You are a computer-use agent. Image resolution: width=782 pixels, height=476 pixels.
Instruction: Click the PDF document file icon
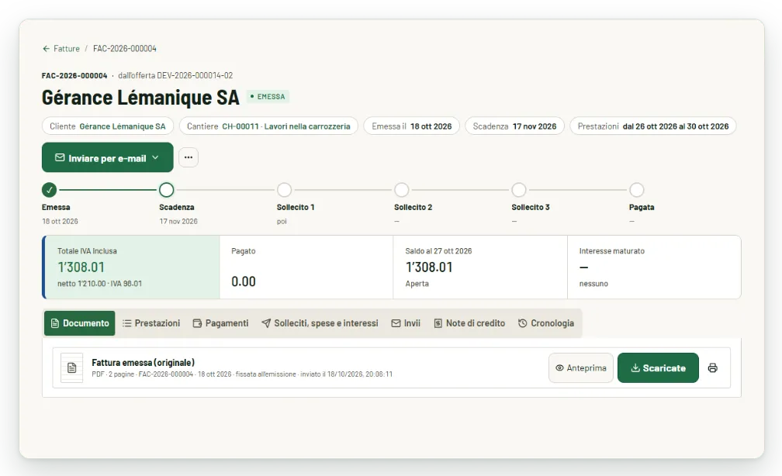tap(72, 367)
